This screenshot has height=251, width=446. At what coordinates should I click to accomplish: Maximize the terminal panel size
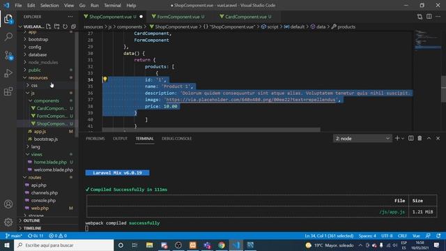[x=429, y=138]
